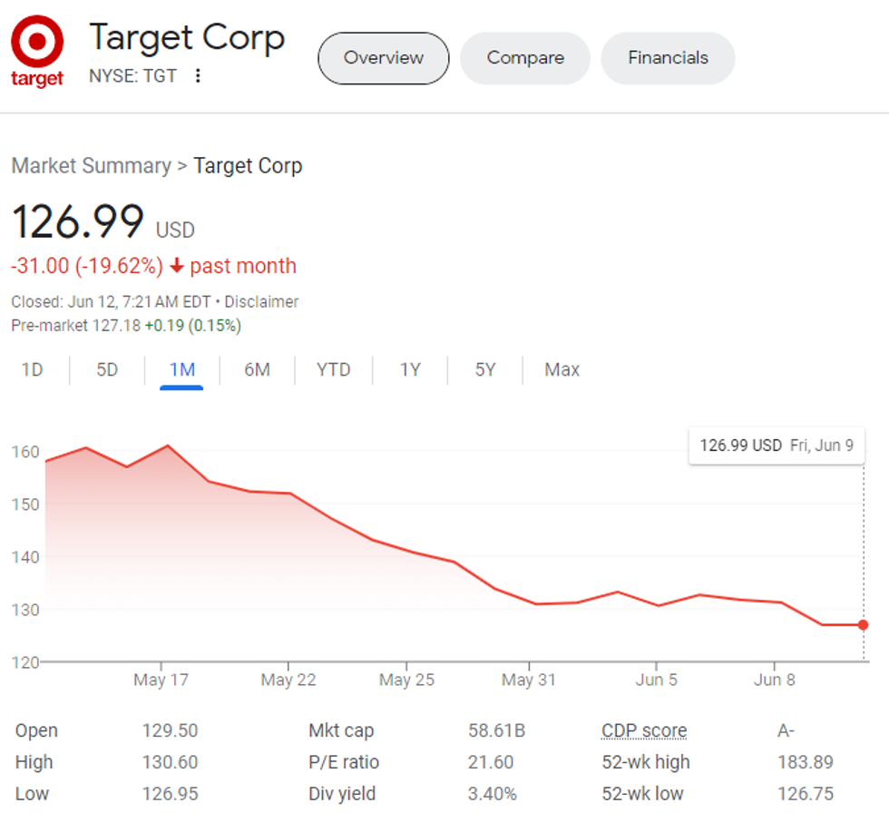Image resolution: width=889 pixels, height=813 pixels.
Task: Select the Max time range
Action: 562,370
